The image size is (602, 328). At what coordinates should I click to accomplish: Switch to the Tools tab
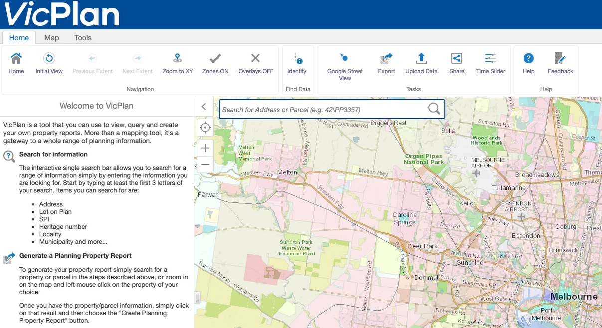[x=83, y=38]
